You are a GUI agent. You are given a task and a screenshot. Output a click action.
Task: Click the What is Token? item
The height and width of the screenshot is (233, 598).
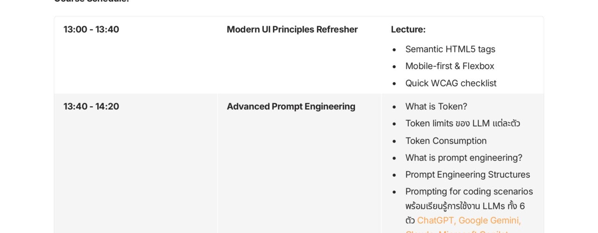tap(436, 106)
